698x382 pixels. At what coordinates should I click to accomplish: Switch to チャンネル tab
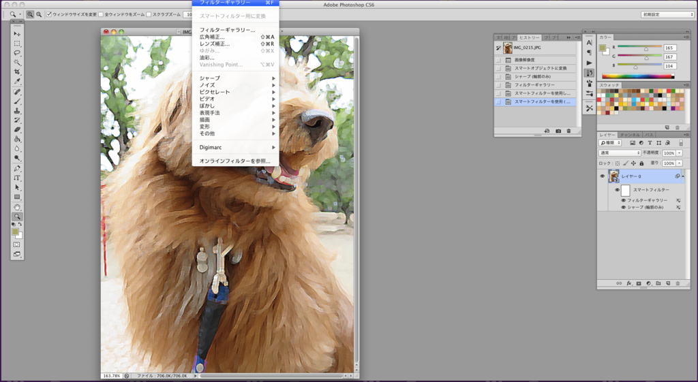[630, 135]
